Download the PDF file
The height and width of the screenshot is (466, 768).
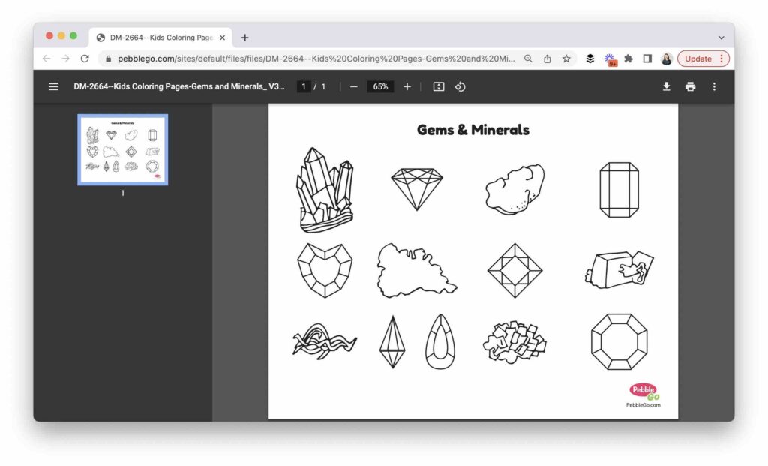pyautogui.click(x=666, y=86)
